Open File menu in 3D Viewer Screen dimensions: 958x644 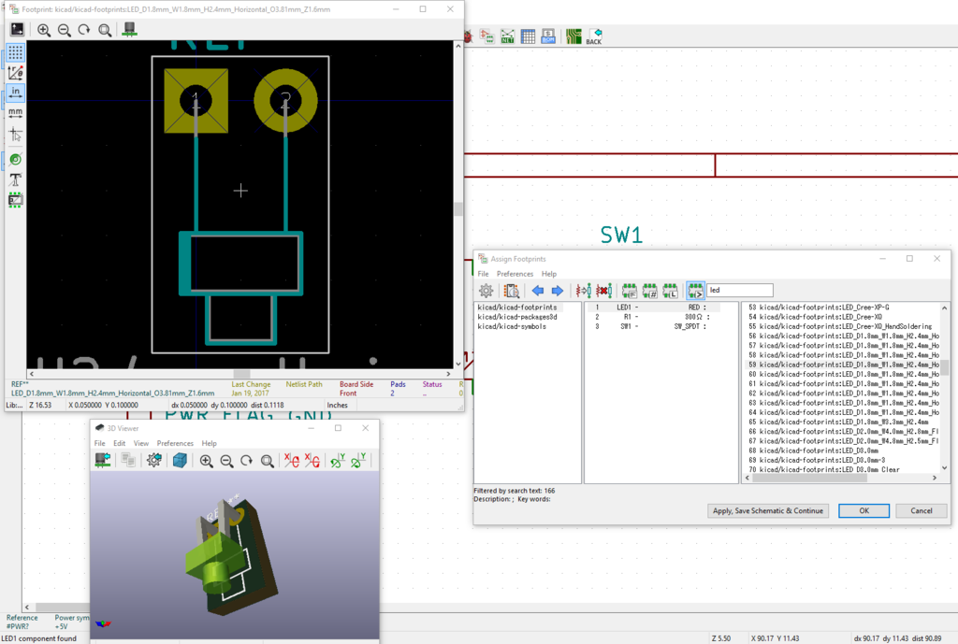tap(99, 443)
